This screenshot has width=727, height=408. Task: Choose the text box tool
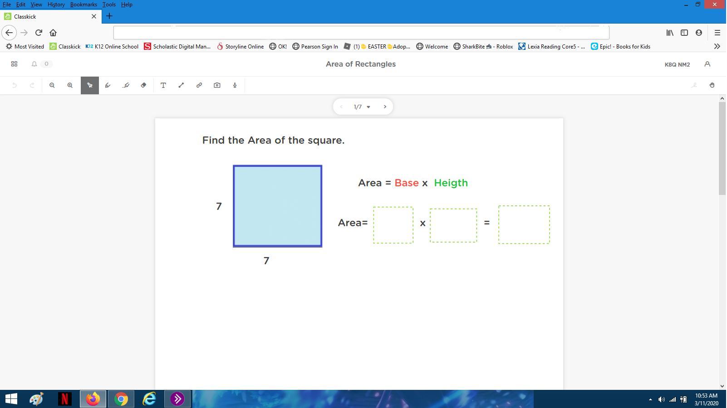click(163, 85)
